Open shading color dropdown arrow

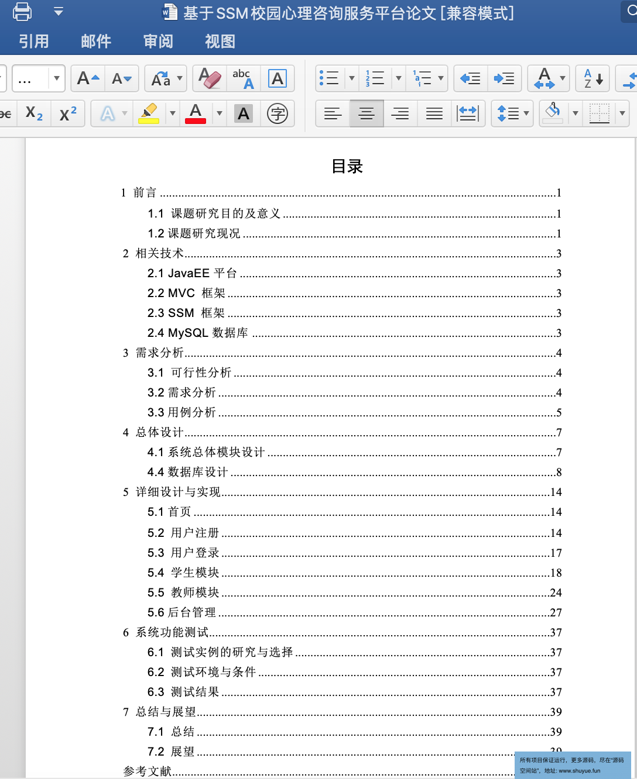[x=575, y=113]
